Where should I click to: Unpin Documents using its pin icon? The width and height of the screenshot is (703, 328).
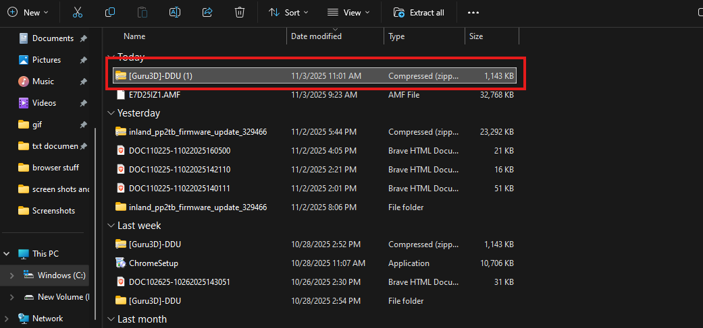tap(83, 38)
